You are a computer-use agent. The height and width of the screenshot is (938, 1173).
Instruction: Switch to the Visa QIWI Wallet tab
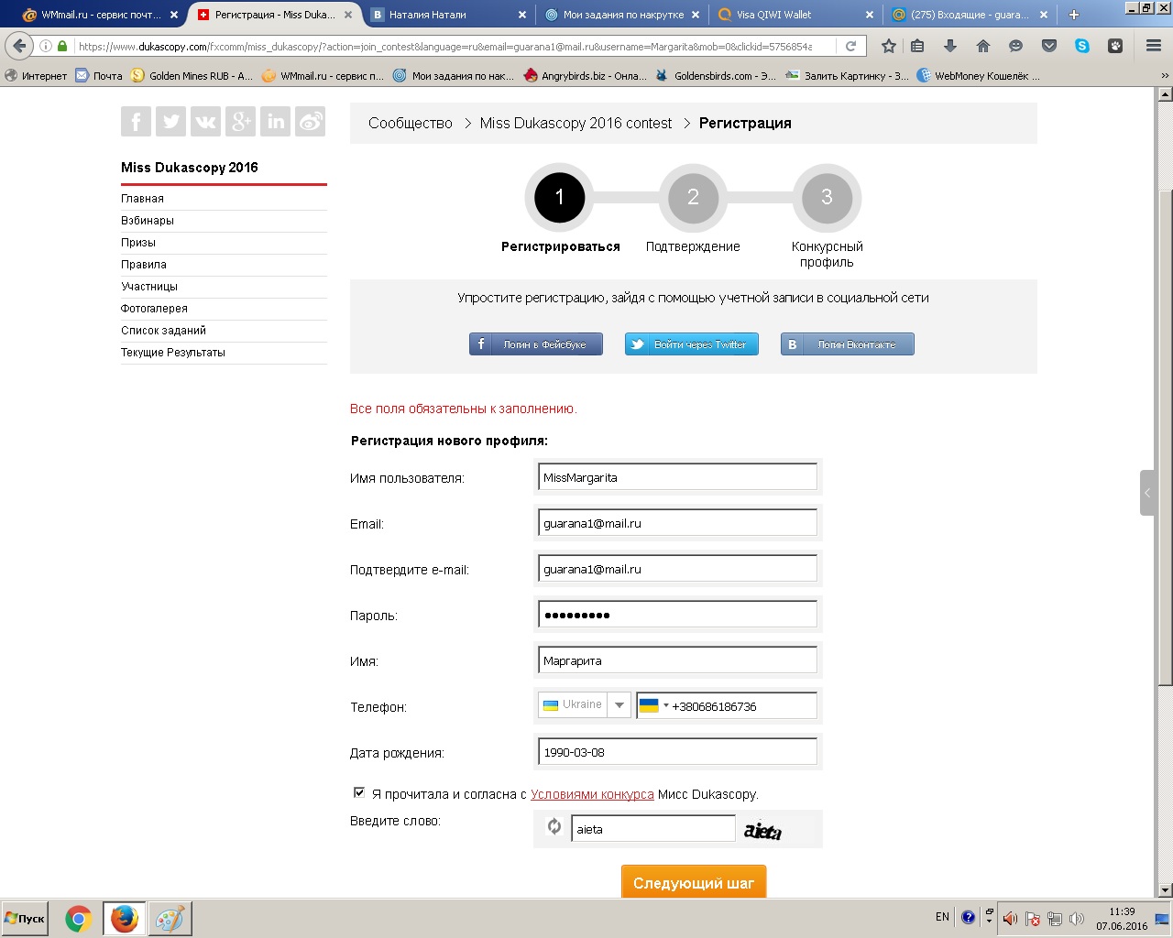click(x=795, y=15)
